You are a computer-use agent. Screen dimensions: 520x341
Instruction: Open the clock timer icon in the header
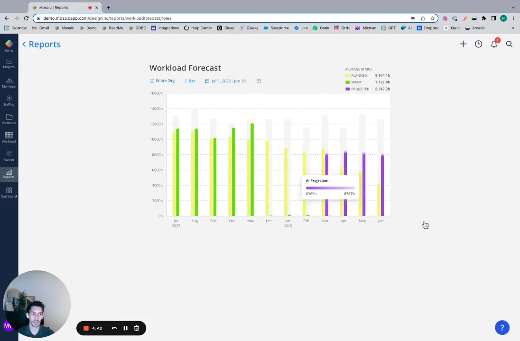click(x=478, y=44)
